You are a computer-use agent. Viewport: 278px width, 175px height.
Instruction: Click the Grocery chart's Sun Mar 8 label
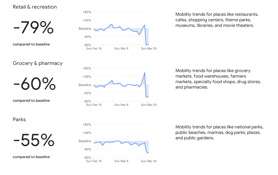tap(121, 105)
